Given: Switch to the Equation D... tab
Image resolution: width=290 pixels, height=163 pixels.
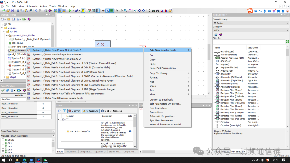Looking at the screenshot, I should pyautogui.click(x=100, y=151).
